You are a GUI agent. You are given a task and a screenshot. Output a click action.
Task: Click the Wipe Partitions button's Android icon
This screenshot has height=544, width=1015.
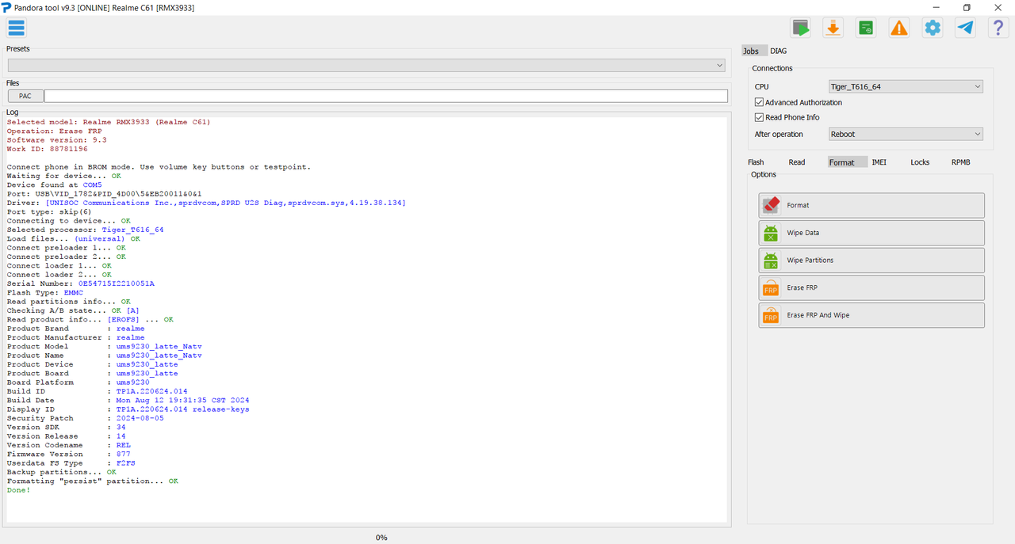tap(771, 260)
